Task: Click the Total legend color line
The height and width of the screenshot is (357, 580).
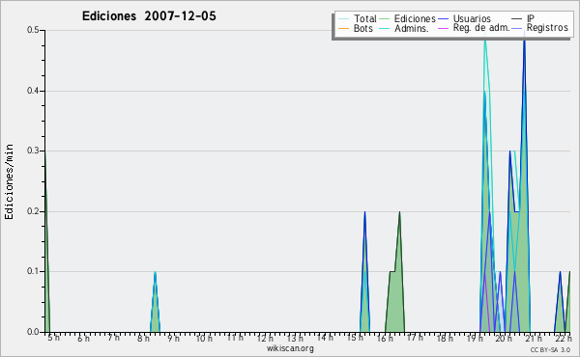Action: click(343, 19)
